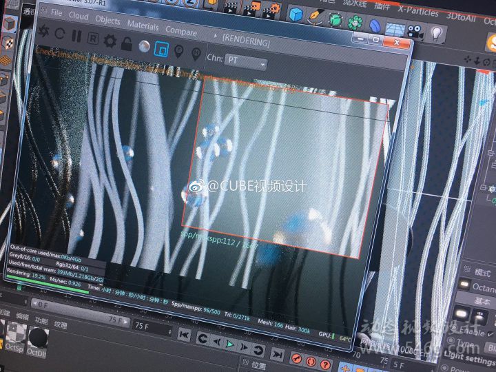Open the Compare menu in Live Viewer

coord(181,31)
